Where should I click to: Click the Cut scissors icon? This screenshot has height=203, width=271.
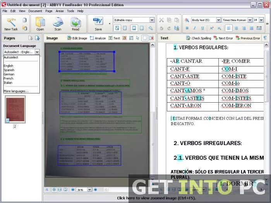(161, 20)
